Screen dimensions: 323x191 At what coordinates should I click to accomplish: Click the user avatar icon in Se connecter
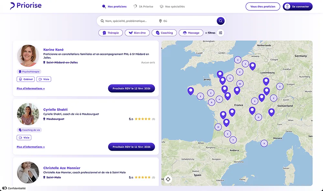point(287,6)
